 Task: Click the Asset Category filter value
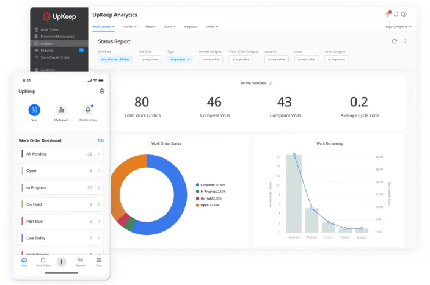coord(337,59)
